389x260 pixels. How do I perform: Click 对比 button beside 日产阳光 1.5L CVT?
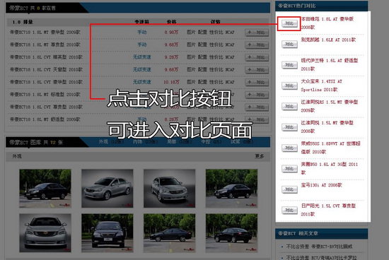(x=289, y=210)
